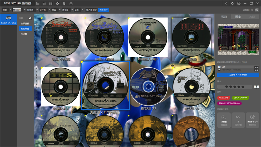Image resolution: width=261 pixels, height=147 pixels.
Task: Open the settings gear in title bar
Action: point(239,3)
